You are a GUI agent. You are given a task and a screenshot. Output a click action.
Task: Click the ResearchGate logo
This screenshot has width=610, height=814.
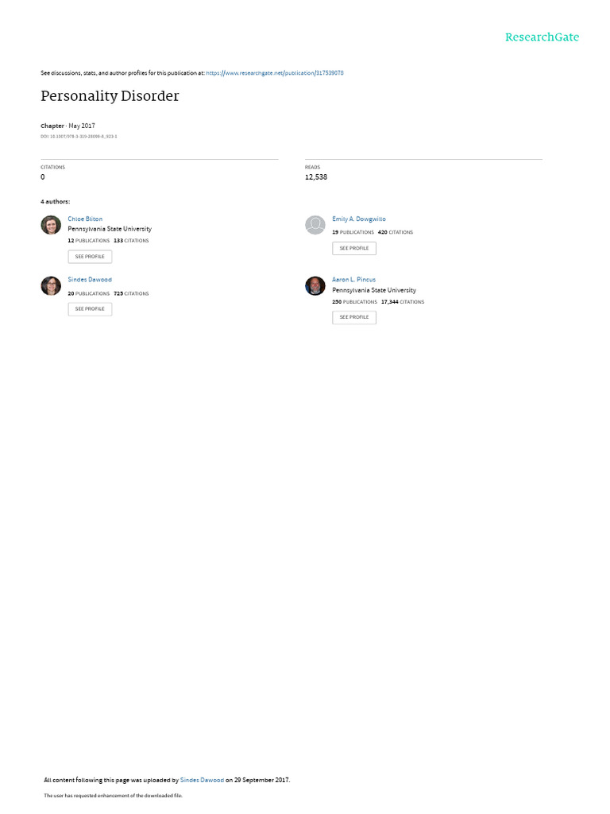point(542,37)
